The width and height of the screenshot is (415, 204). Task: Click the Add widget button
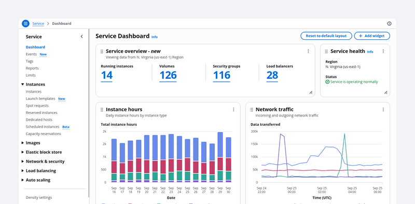(x=372, y=36)
